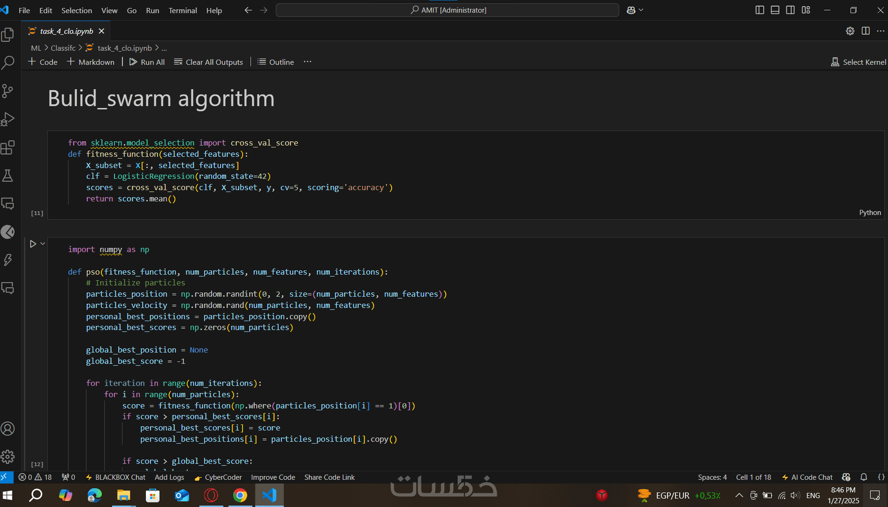Click Cell 1 of 18 status indicator
The height and width of the screenshot is (507, 888).
pyautogui.click(x=753, y=477)
